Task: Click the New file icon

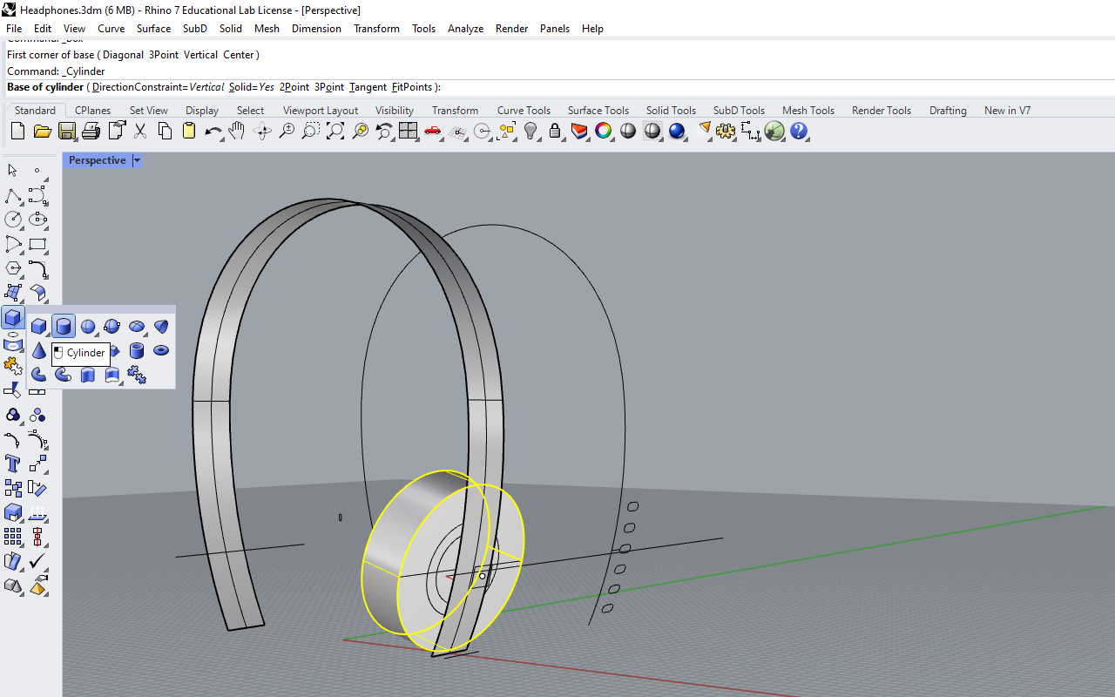Action: (x=17, y=132)
